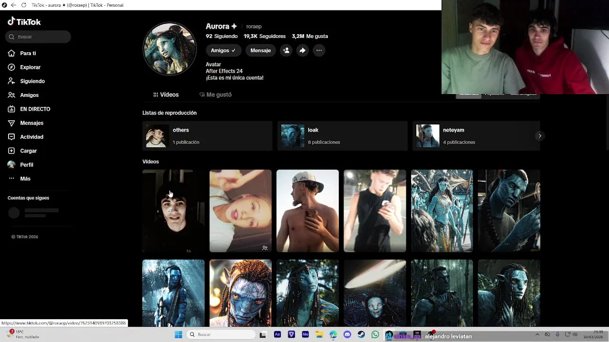Open Amigos in the sidebar
Image resolution: width=609 pixels, height=342 pixels.
coord(29,95)
